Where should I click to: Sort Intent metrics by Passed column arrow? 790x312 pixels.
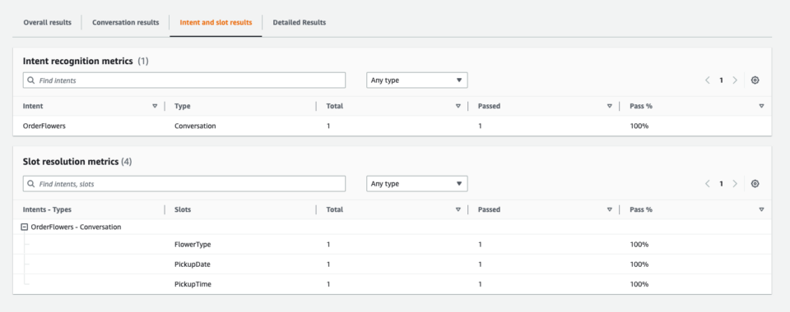pos(610,107)
